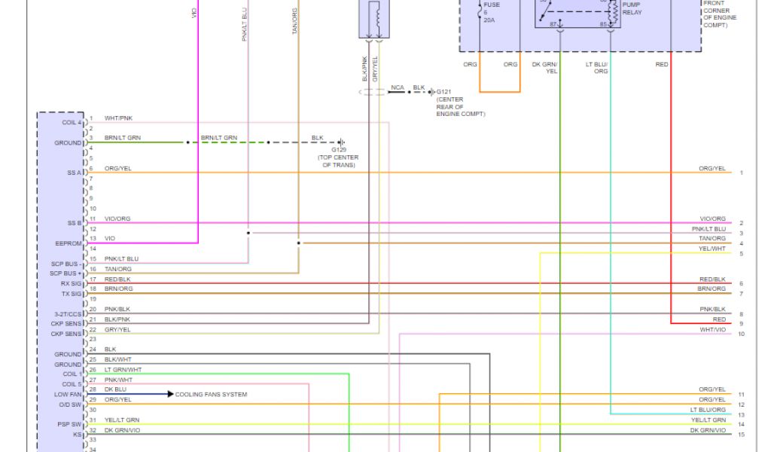The height and width of the screenshot is (452, 771).
Task: Select the splice dot on PNK/LT BLU wire
Action: click(x=248, y=234)
